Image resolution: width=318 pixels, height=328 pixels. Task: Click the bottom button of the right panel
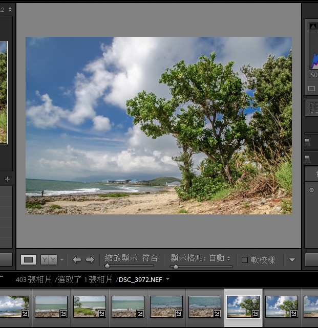point(311,259)
